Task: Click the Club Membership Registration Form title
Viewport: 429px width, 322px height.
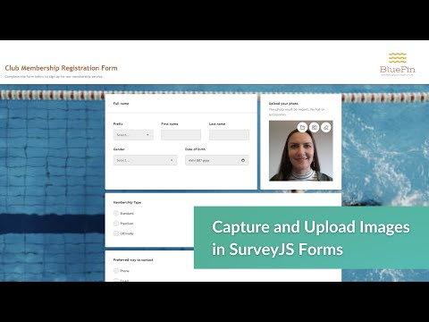Action: pos(61,68)
